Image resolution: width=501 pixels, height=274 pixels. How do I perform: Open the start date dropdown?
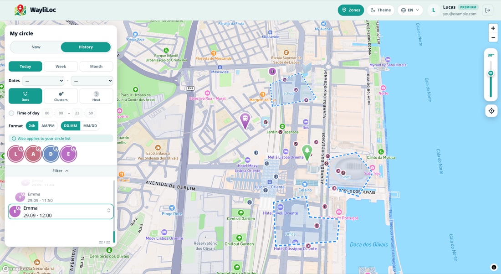point(43,81)
